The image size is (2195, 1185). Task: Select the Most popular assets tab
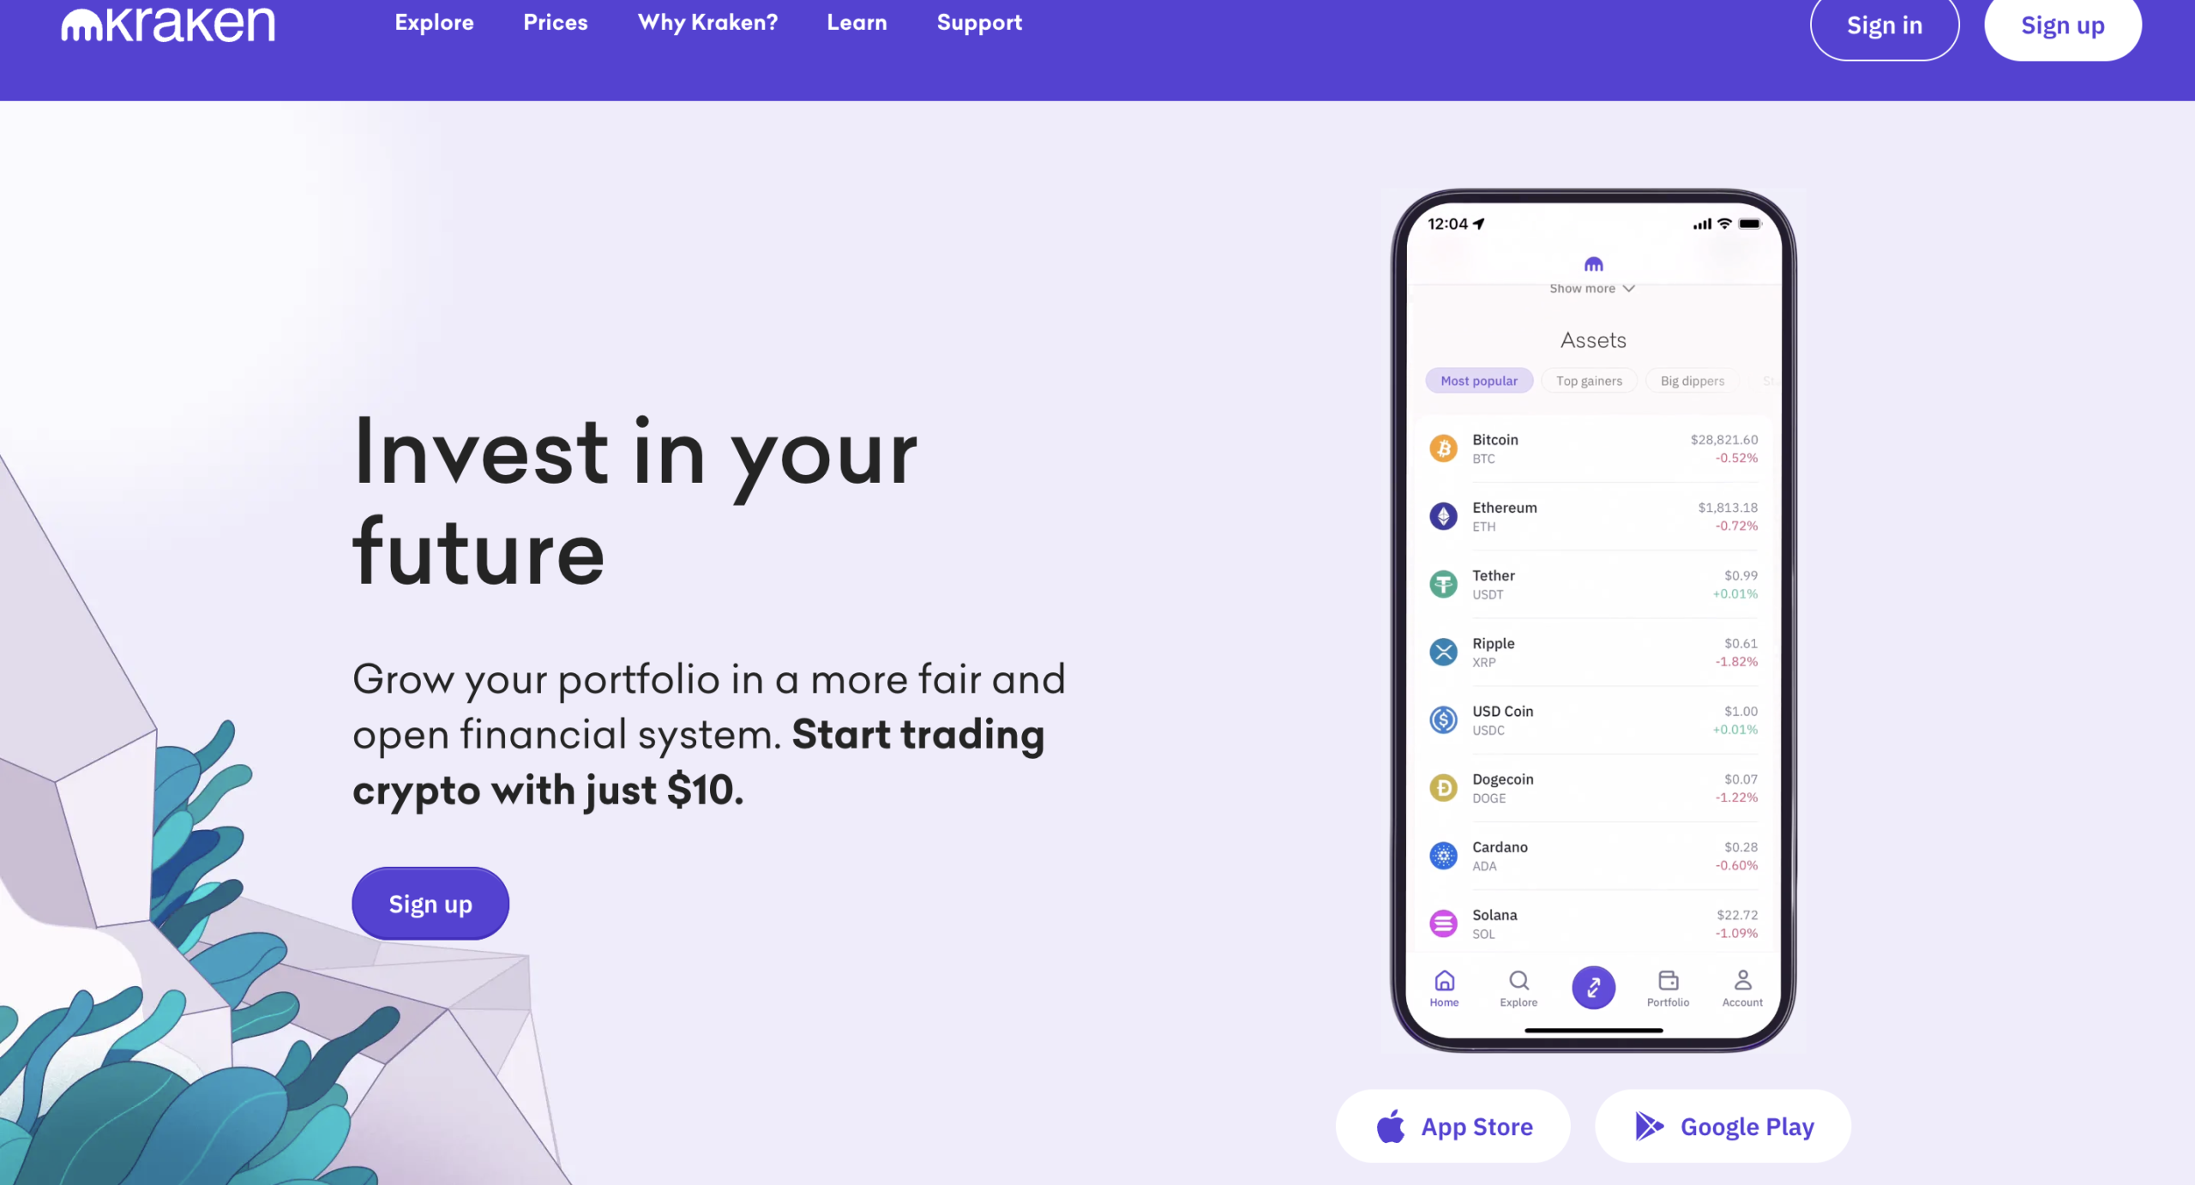point(1479,381)
